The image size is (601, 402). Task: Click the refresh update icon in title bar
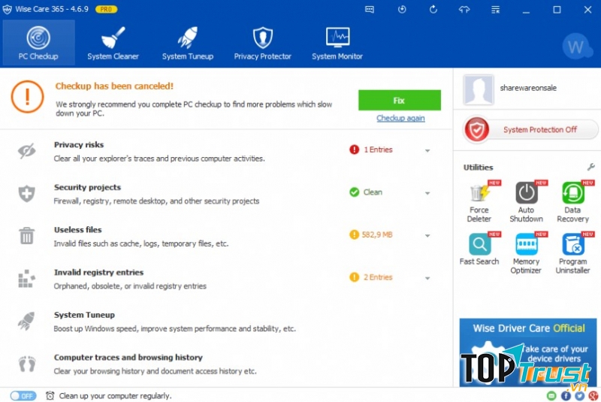433,10
